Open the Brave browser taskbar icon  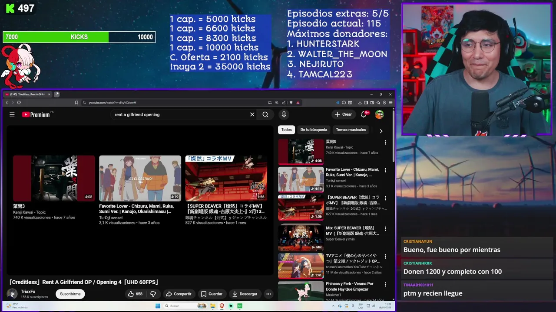click(222, 306)
